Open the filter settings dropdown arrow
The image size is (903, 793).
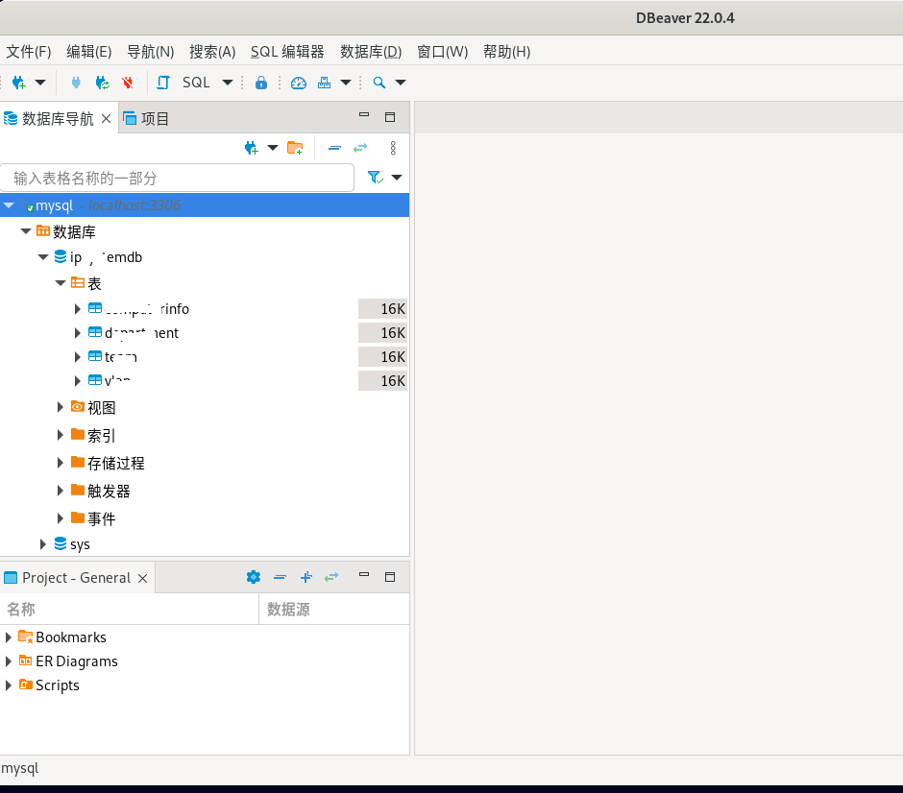(397, 178)
